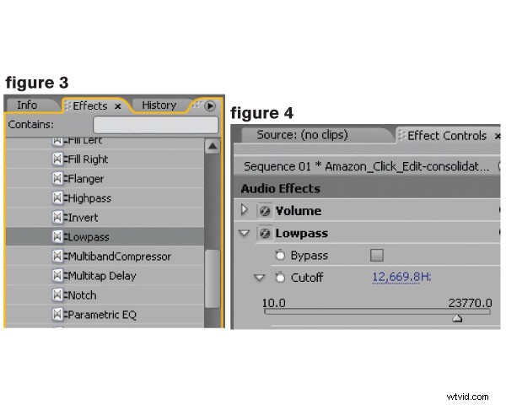
Task: Select the Flanger effect
Action: coord(105,179)
